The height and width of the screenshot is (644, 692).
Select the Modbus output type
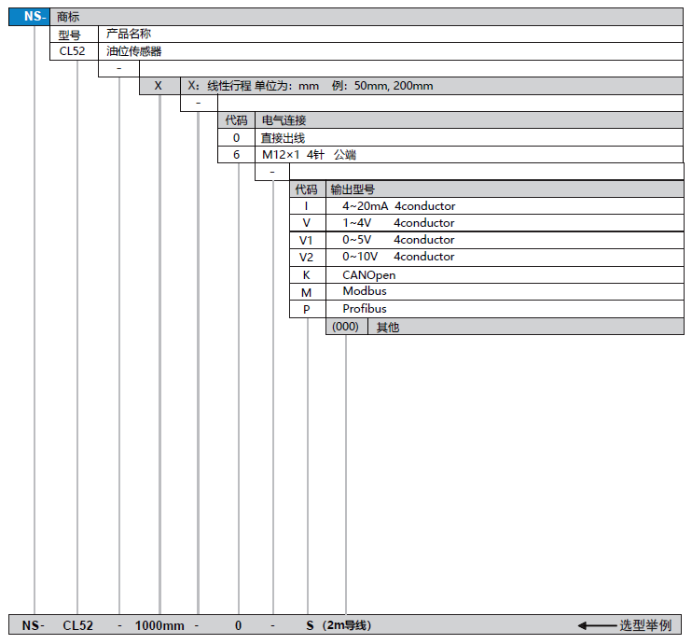[364, 291]
